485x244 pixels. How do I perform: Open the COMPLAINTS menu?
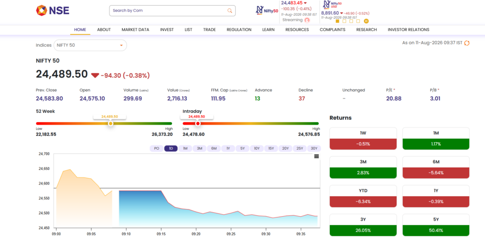(332, 30)
